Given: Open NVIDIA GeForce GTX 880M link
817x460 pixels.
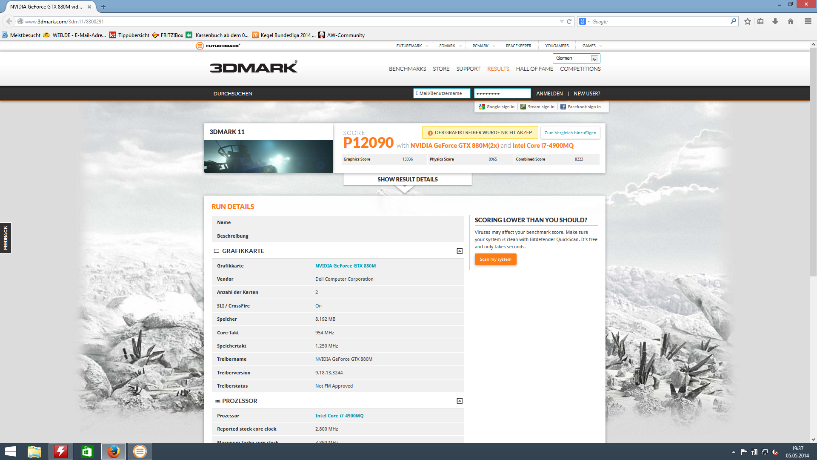Looking at the screenshot, I should tap(345, 266).
